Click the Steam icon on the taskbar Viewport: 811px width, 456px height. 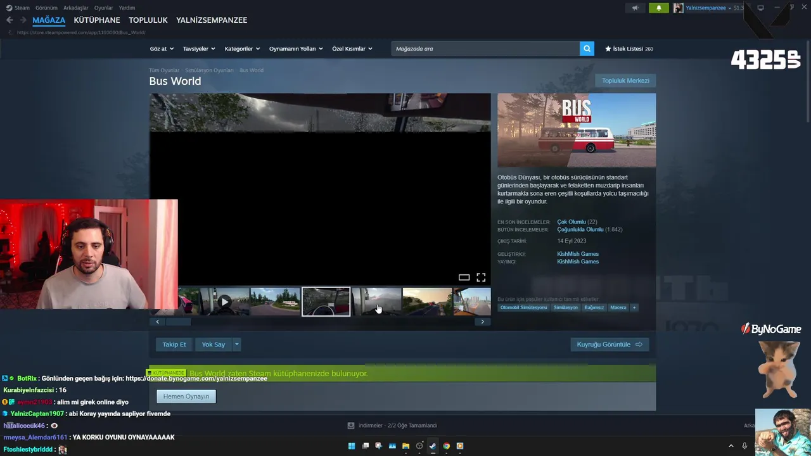433,446
